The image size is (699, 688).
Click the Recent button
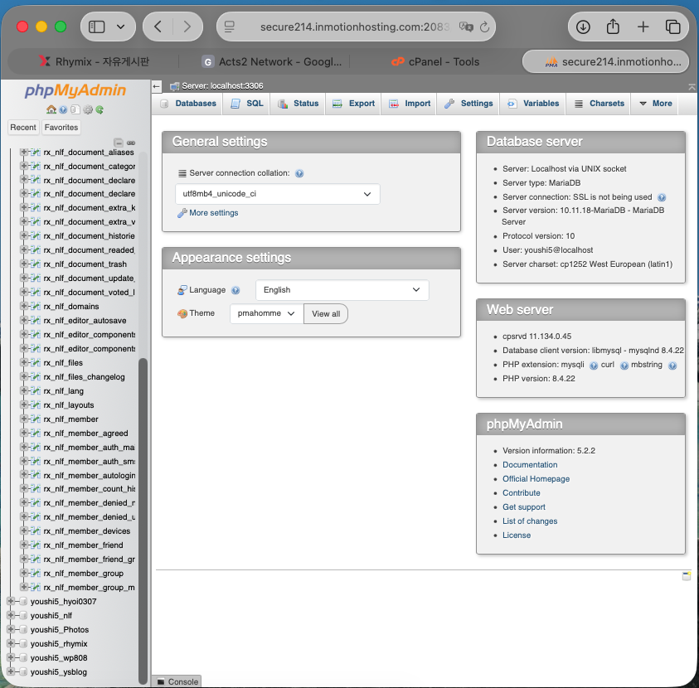click(x=23, y=128)
